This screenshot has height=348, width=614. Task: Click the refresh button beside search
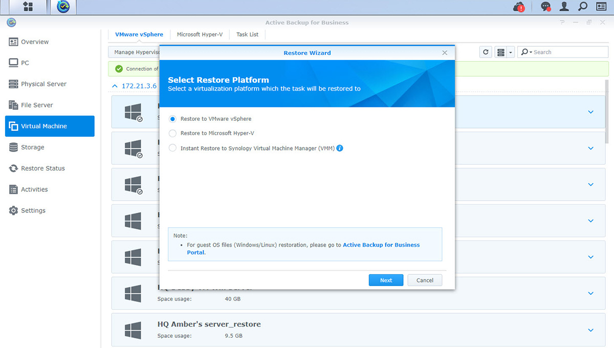coord(486,52)
